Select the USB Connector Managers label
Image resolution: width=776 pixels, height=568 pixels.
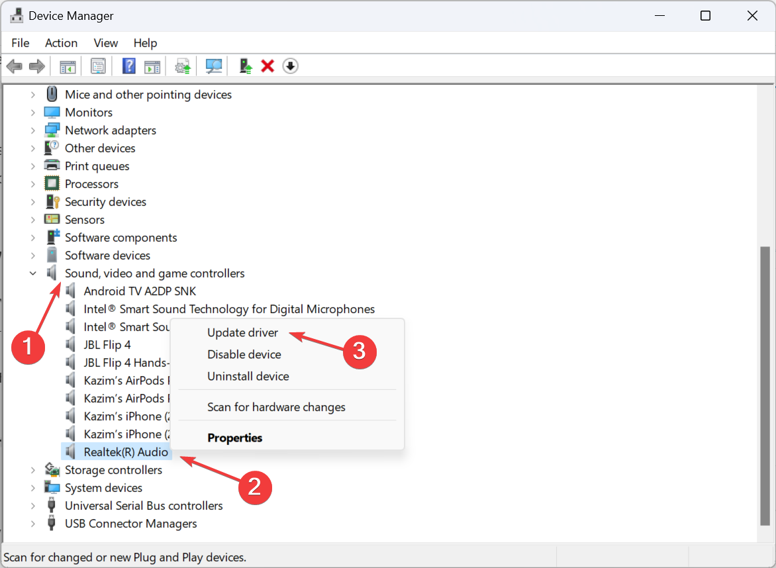coord(130,524)
